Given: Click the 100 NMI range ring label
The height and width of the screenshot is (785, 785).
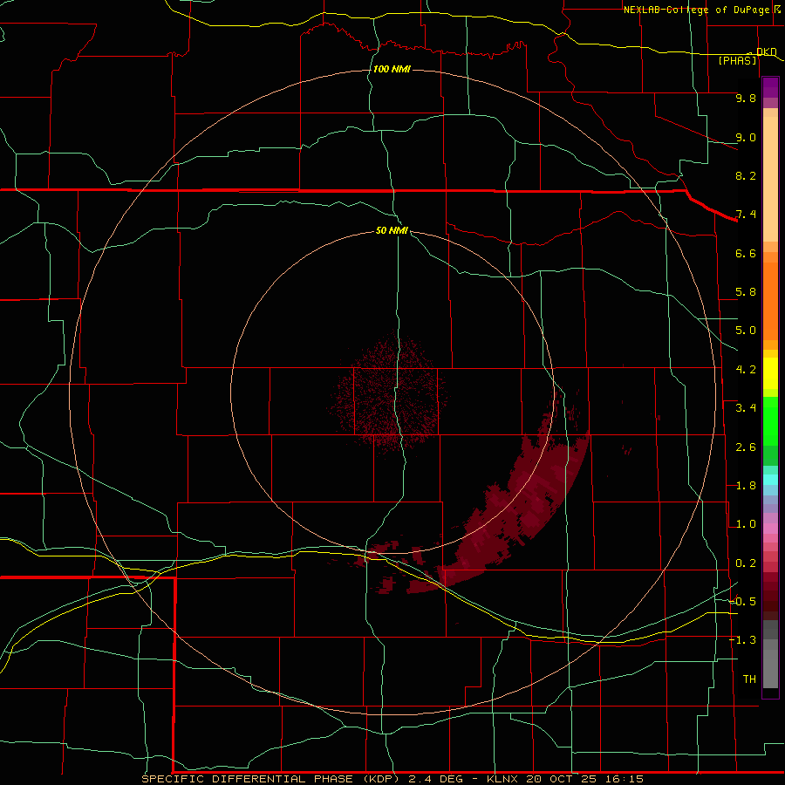Looking at the screenshot, I should tap(392, 69).
